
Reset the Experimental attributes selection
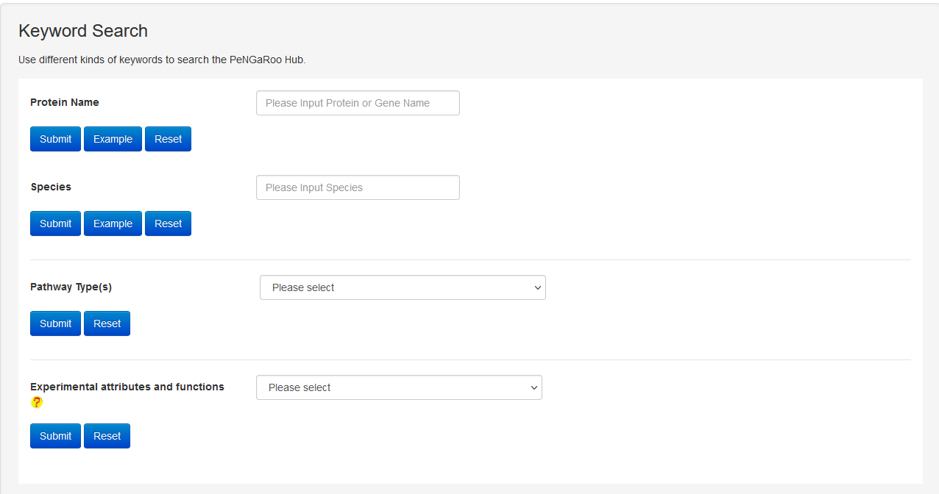(107, 436)
